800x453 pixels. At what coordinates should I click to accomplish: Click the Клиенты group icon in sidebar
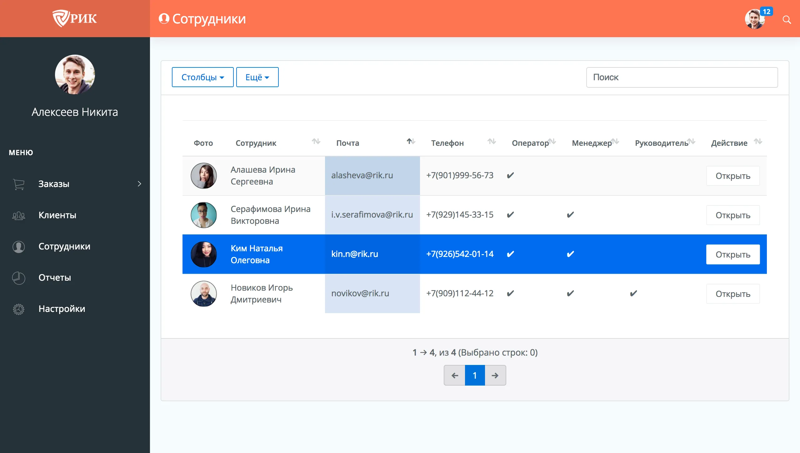(19, 215)
